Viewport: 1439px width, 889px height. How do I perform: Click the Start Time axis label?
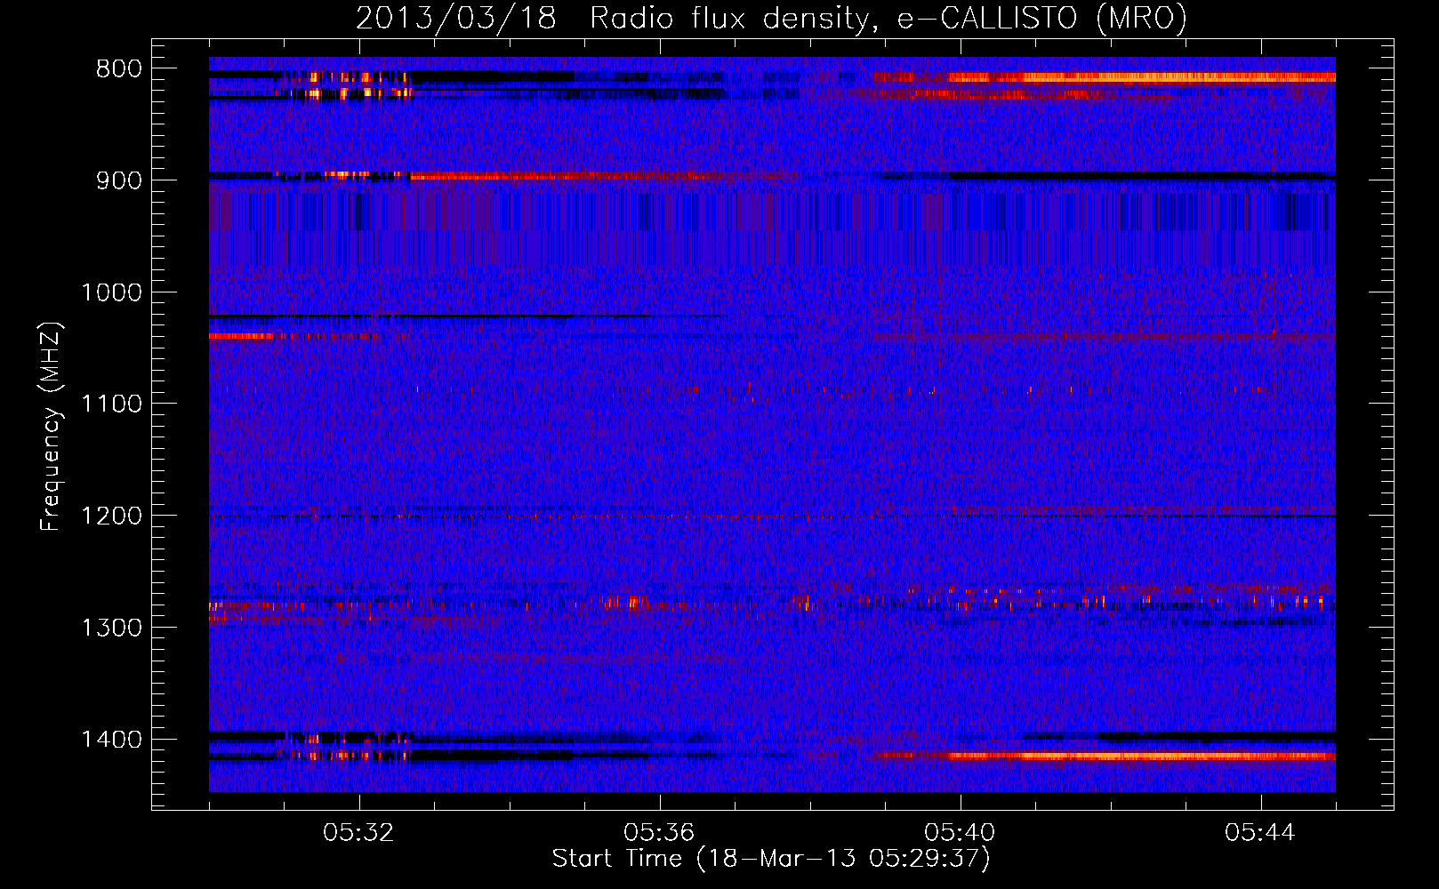pyautogui.click(x=771, y=859)
